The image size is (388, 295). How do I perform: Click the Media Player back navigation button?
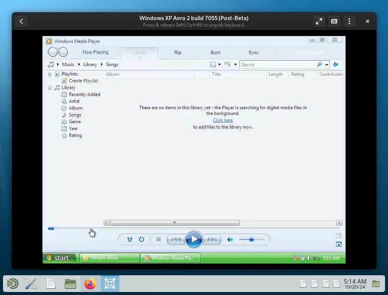(52, 52)
